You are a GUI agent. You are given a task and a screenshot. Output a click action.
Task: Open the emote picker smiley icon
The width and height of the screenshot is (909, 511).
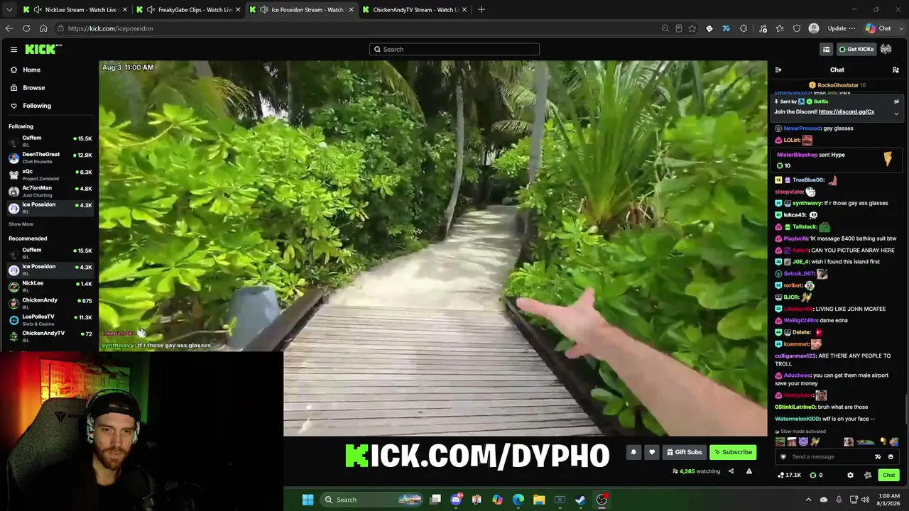(x=891, y=457)
